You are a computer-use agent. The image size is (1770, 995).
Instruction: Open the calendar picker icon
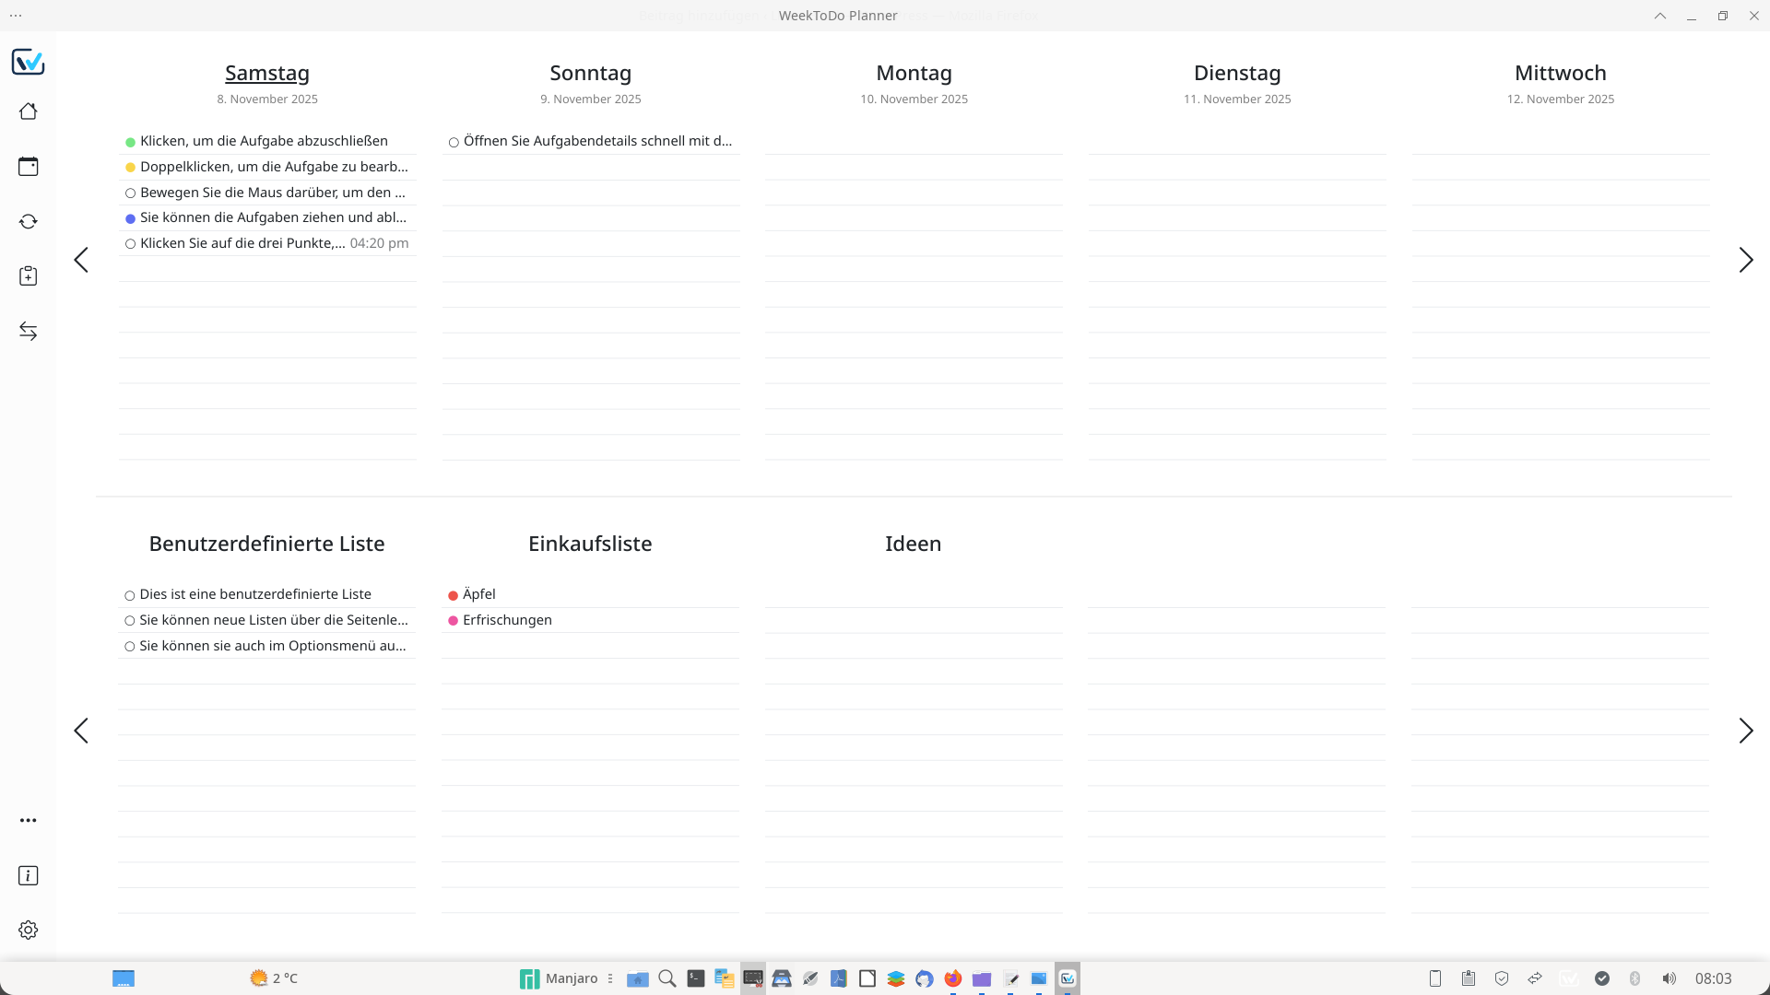[28, 167]
